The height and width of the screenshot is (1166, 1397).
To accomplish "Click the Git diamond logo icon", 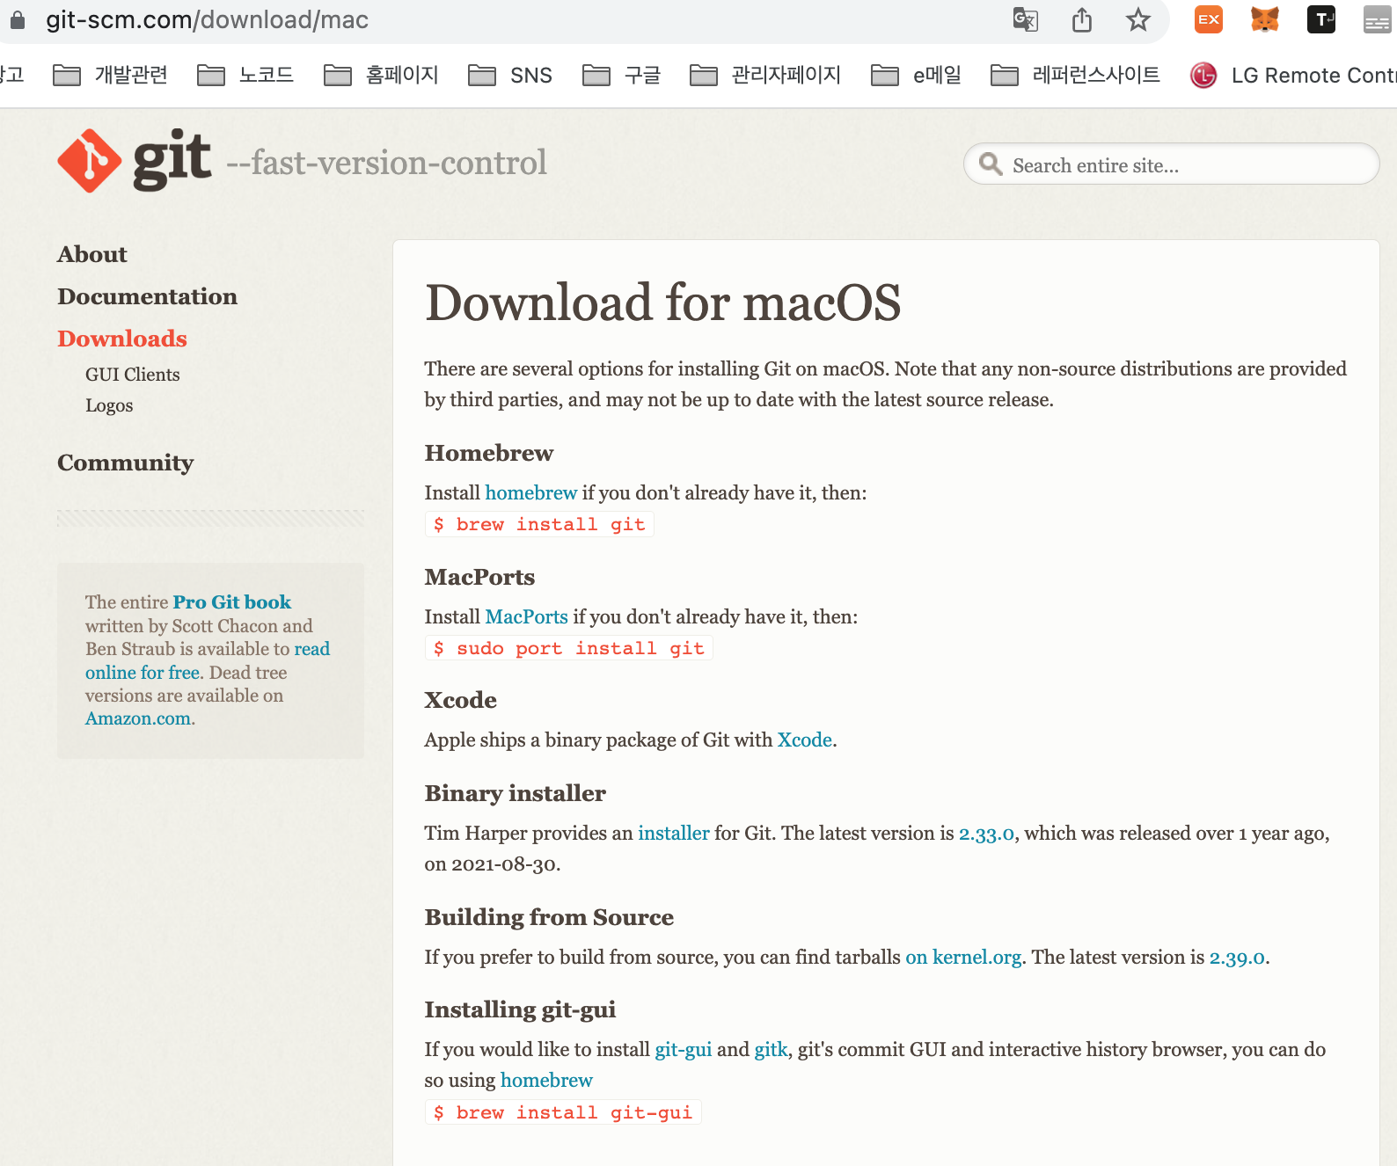I will pyautogui.click(x=90, y=161).
